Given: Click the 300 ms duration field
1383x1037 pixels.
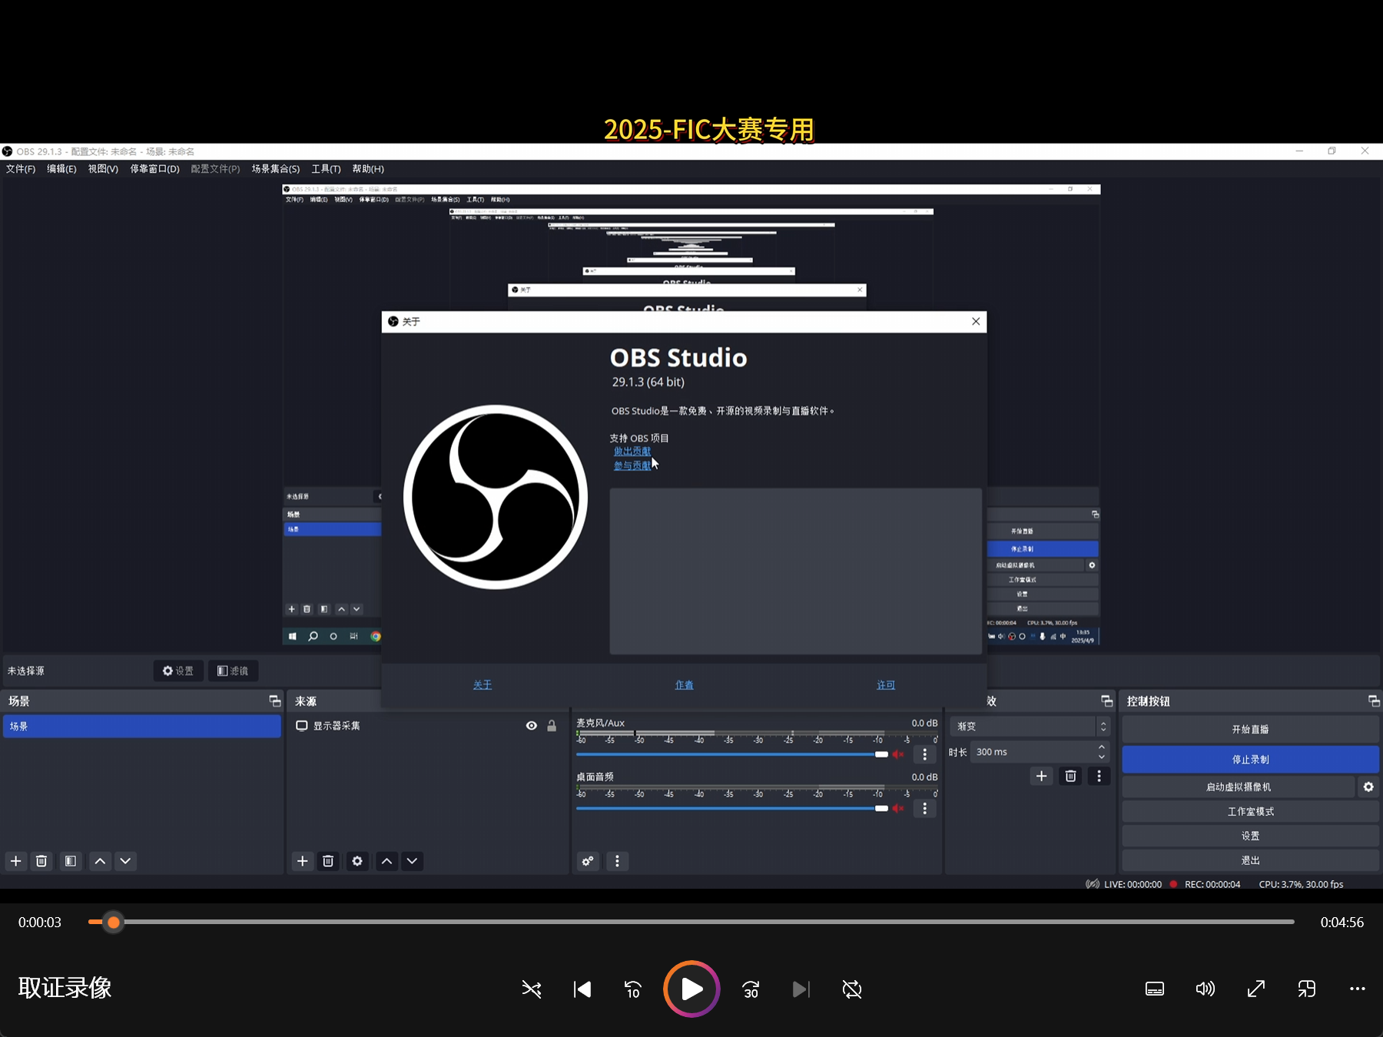Looking at the screenshot, I should 1033,752.
